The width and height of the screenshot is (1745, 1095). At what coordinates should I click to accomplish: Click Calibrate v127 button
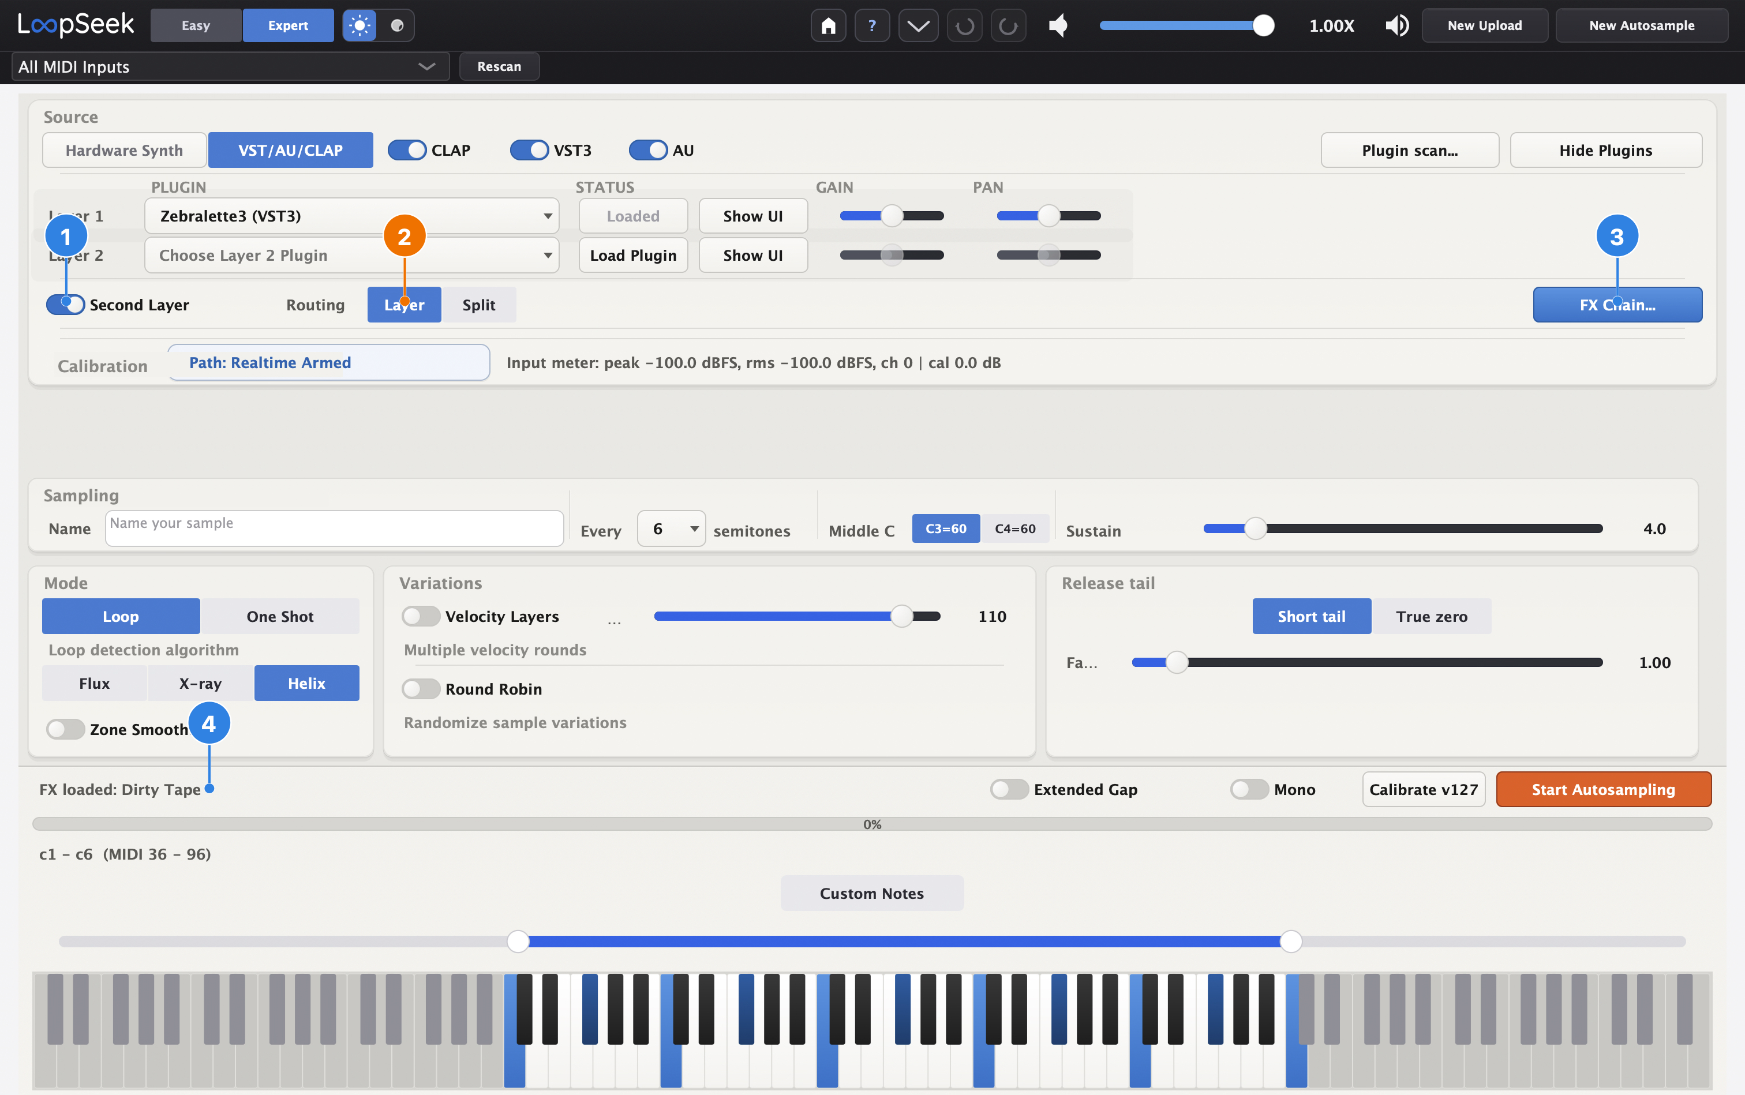(x=1424, y=789)
